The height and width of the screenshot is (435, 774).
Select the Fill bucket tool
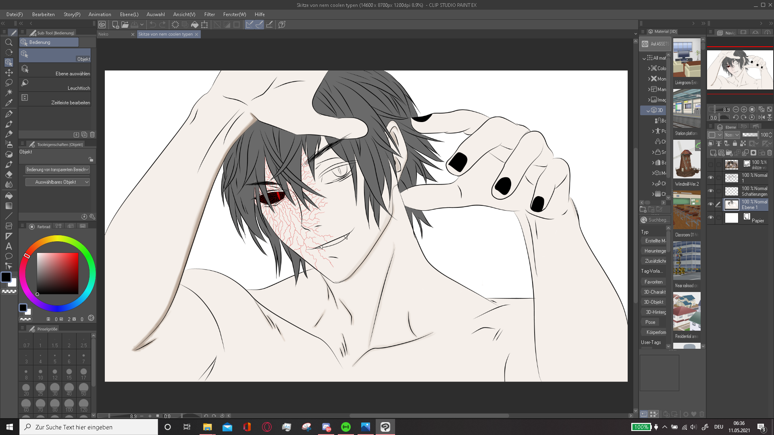[9, 196]
